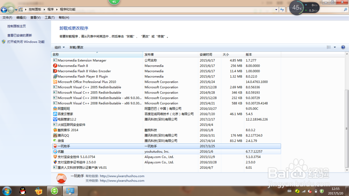Open 查看已安装的更新 link
The height and width of the screenshot is (196, 349).
point(20,35)
